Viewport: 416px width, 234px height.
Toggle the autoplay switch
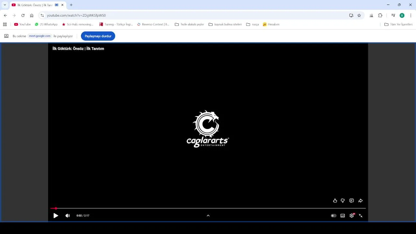point(333,215)
